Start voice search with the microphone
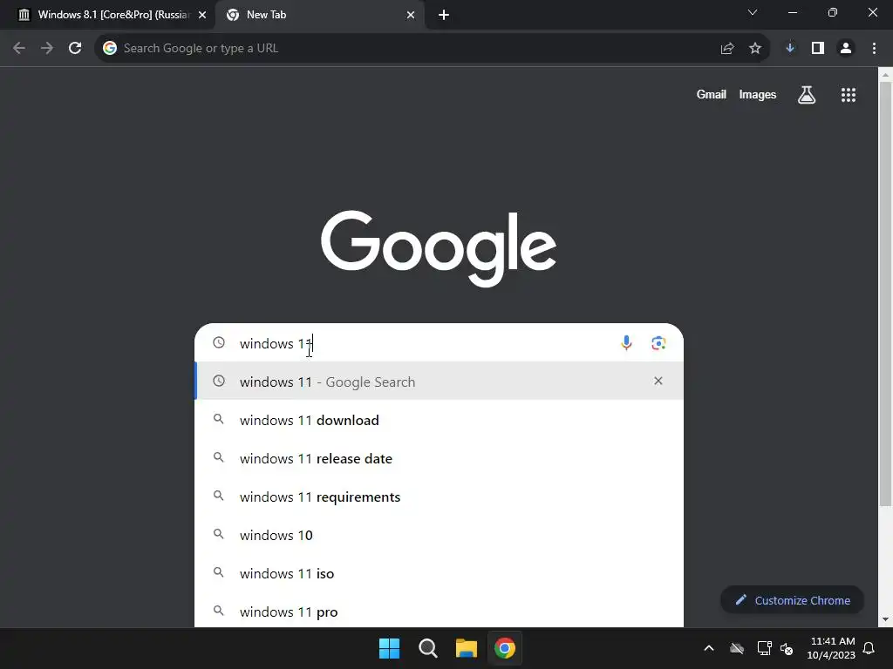893x669 pixels. tap(626, 343)
